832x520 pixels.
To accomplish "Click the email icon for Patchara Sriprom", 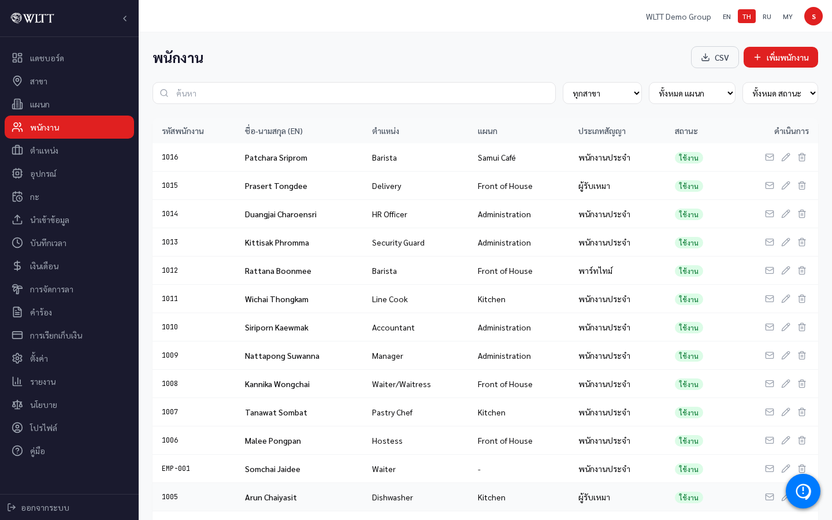I will point(770,157).
